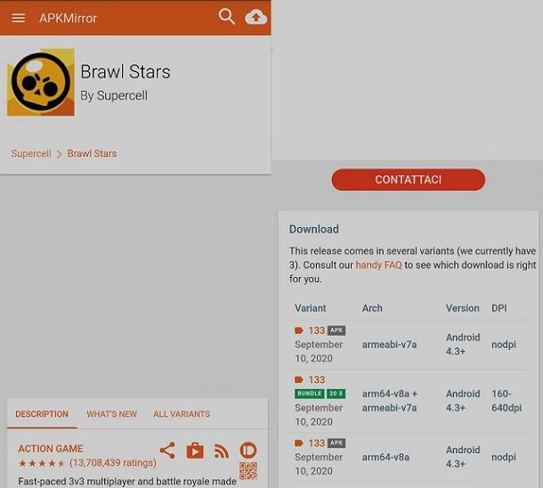
Task: Open the APKMirror hamburger menu
Action: click(19, 18)
